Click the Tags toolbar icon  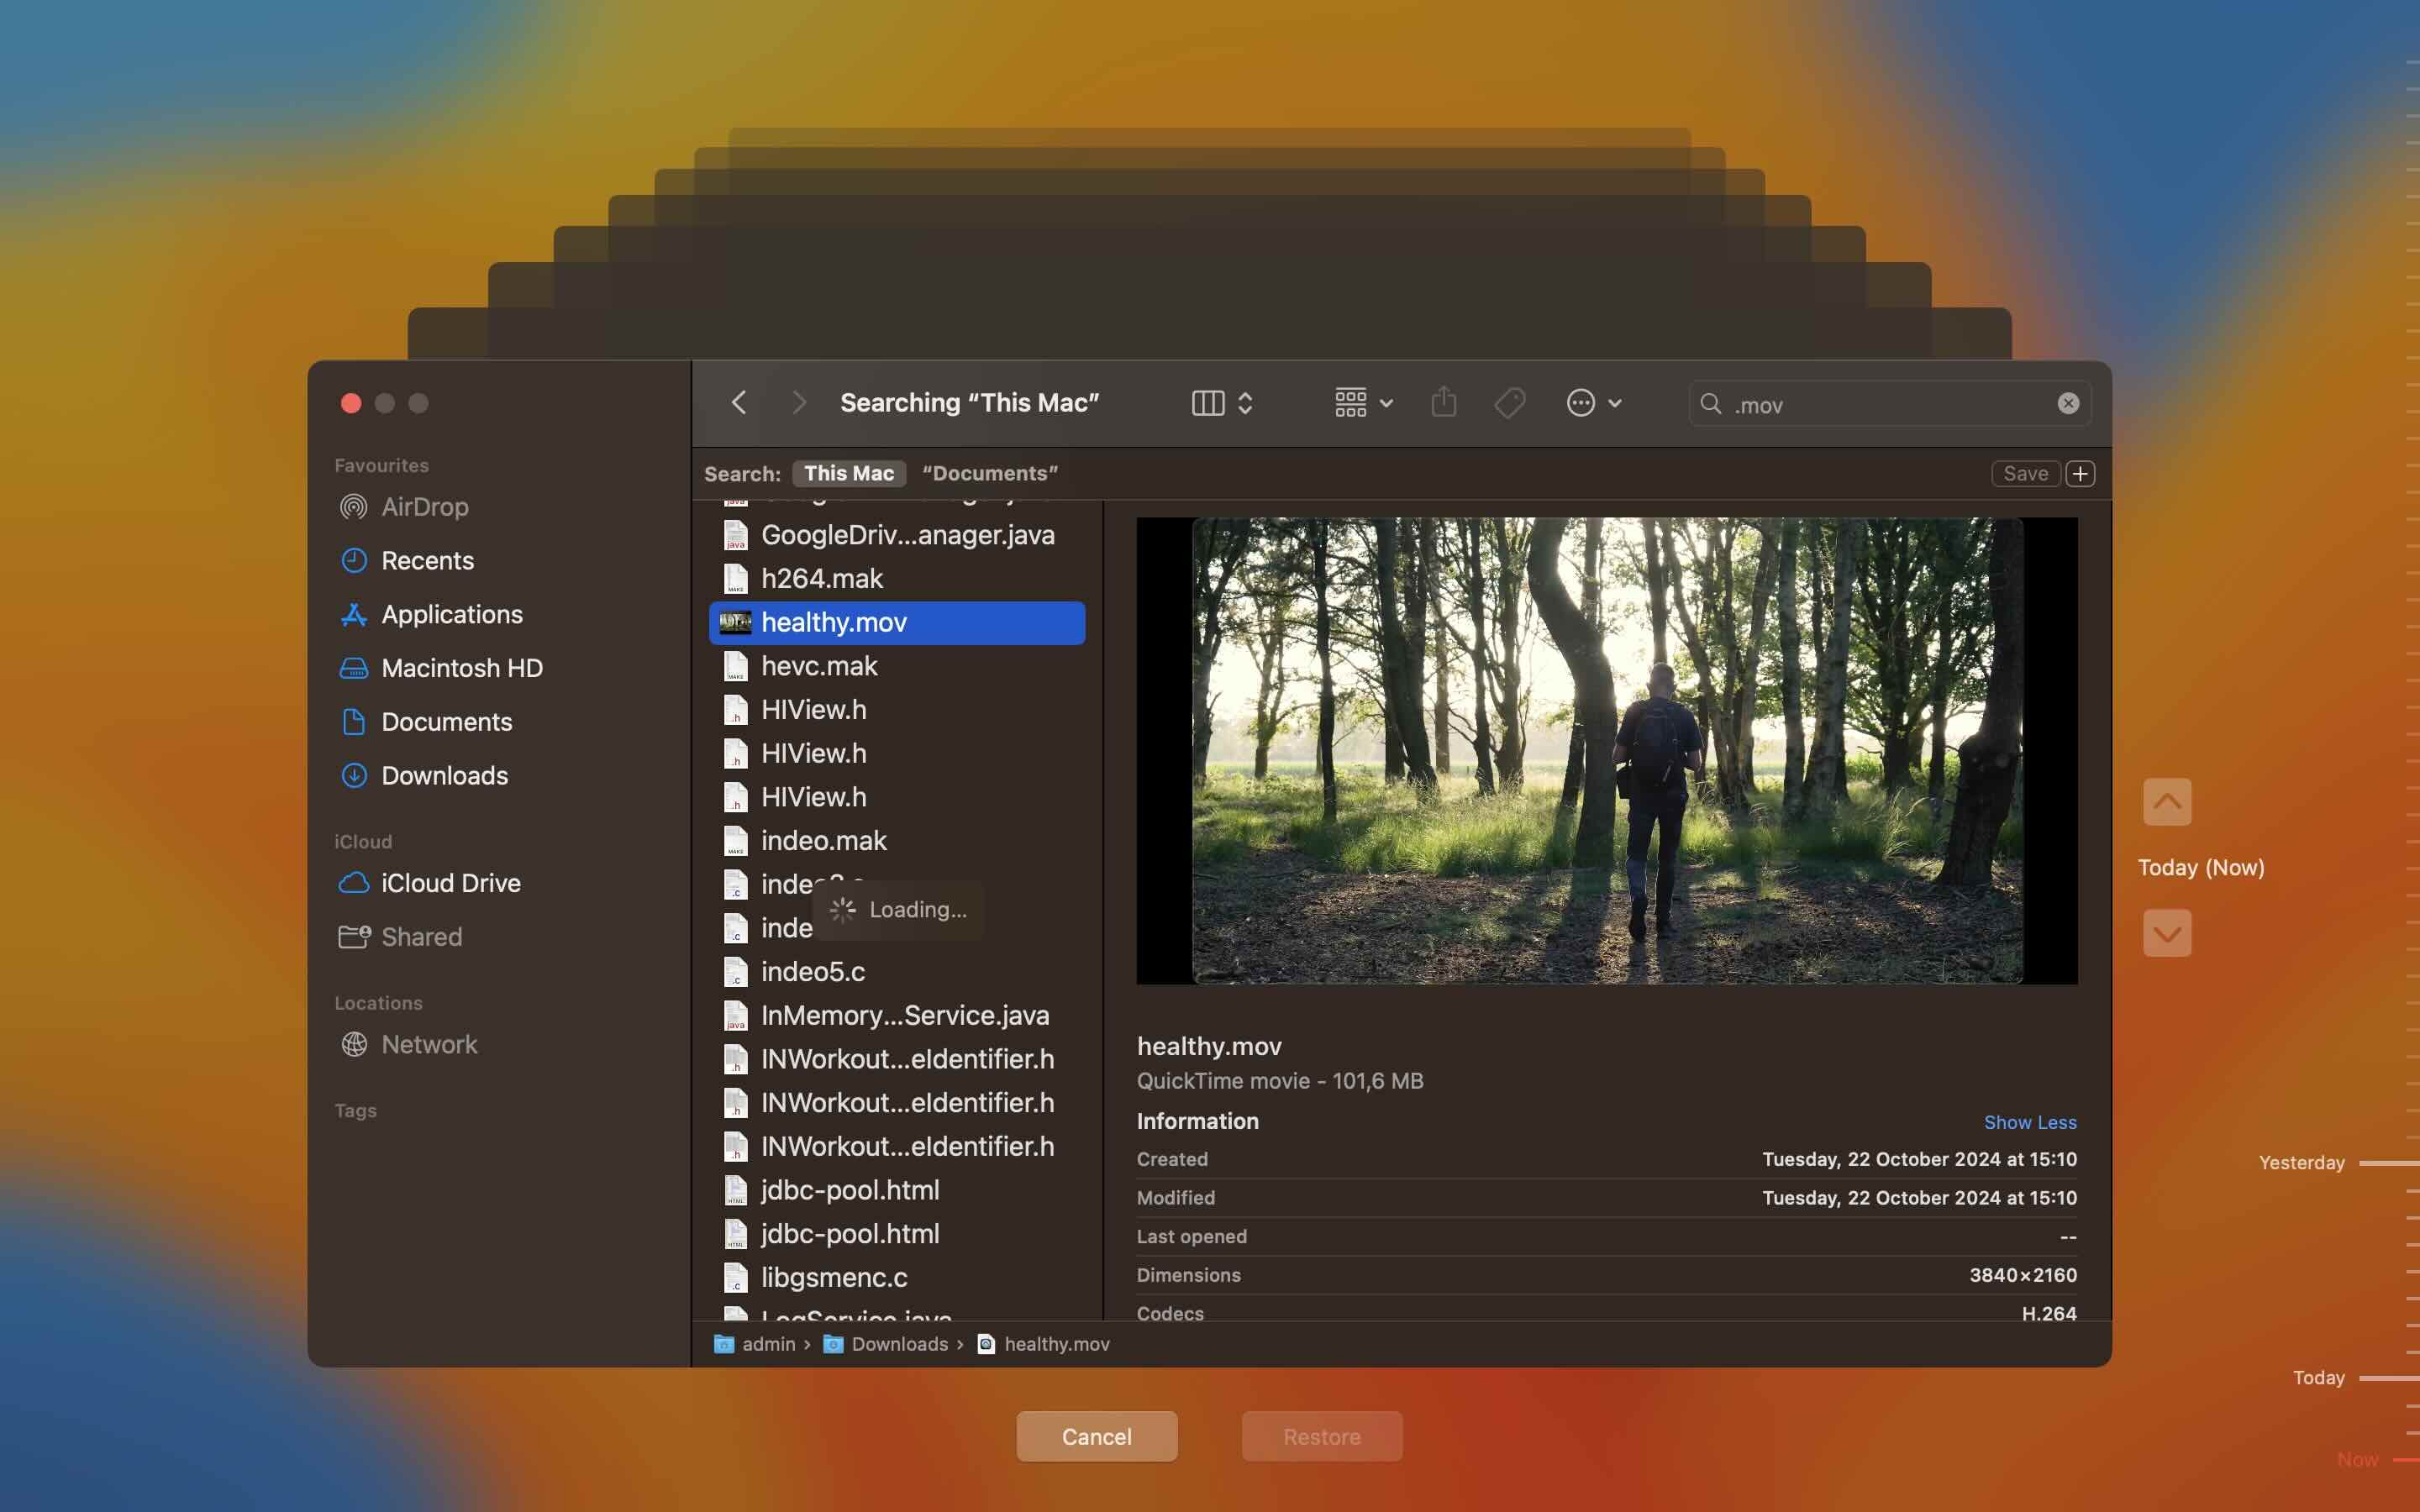click(1509, 403)
